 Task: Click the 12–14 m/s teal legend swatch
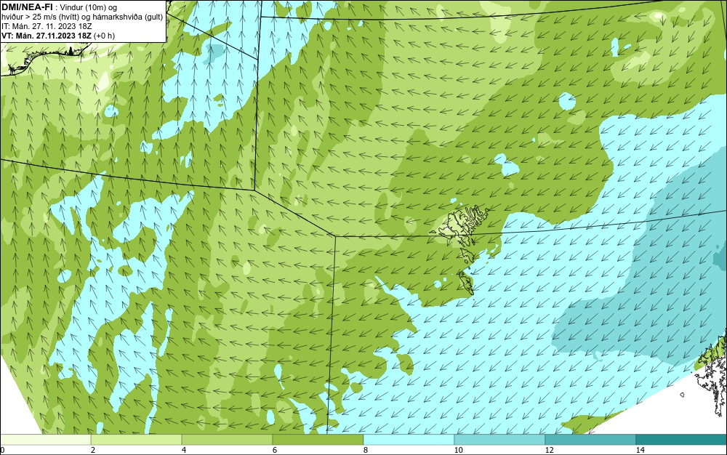(590, 440)
